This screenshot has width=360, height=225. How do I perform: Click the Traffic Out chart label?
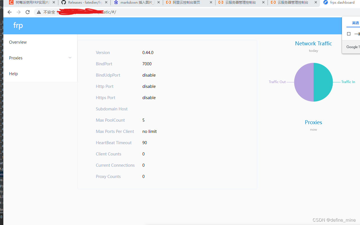click(277, 82)
